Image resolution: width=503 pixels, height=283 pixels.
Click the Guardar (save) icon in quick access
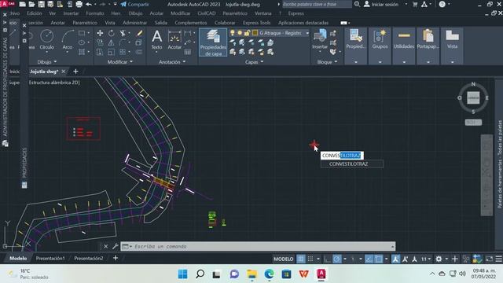coord(41,4)
